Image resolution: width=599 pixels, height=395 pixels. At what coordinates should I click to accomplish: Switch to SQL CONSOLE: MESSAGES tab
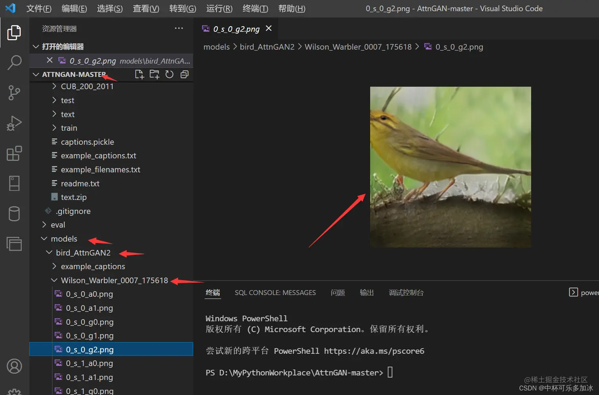coord(275,292)
